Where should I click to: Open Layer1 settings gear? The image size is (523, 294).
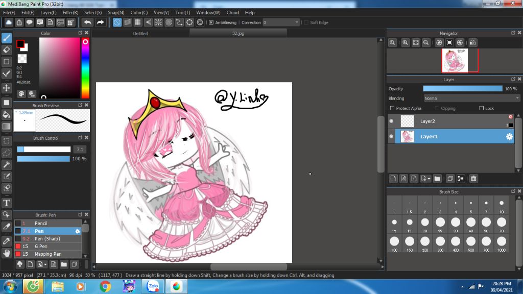coord(509,137)
